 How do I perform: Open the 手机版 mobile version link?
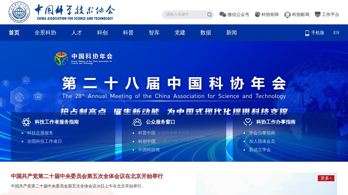(x=318, y=33)
